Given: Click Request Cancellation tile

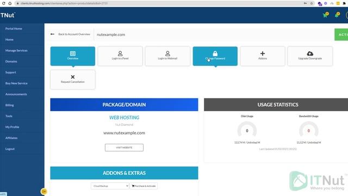Looking at the screenshot, I should pos(72,79).
